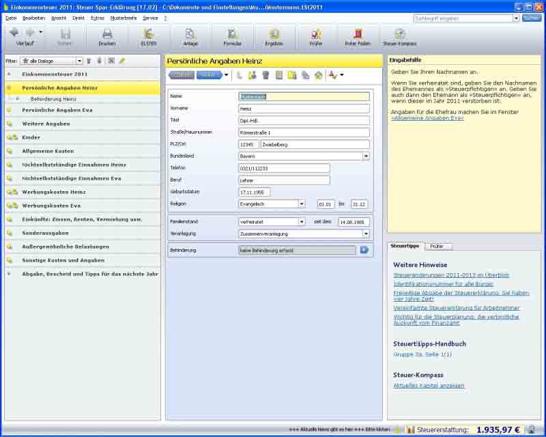This screenshot has height=437, width=546.
Task: Open link 'Aktuelles Kapitel anzeigen'
Action: (x=429, y=386)
